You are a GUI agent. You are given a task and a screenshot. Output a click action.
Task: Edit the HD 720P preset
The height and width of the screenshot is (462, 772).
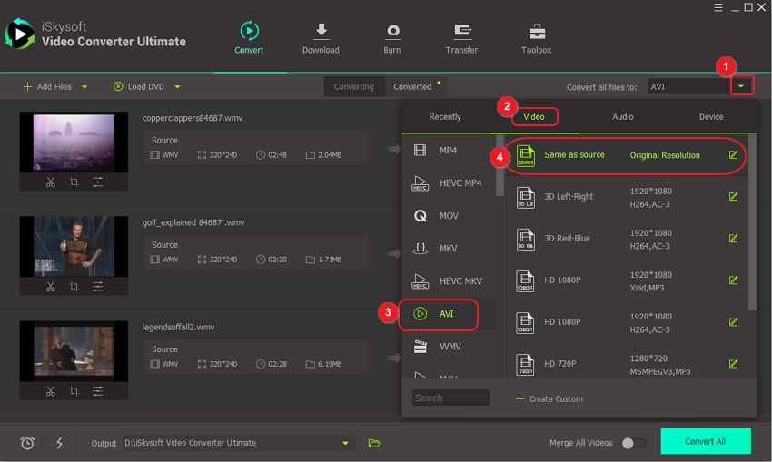tap(733, 364)
